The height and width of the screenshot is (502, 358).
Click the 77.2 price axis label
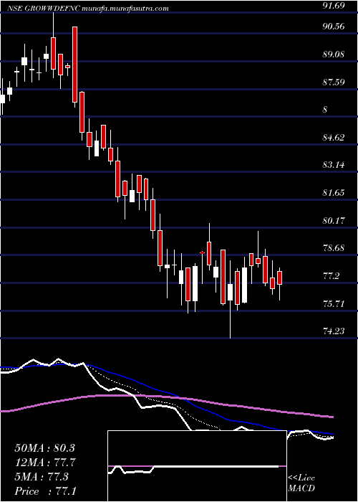click(331, 276)
